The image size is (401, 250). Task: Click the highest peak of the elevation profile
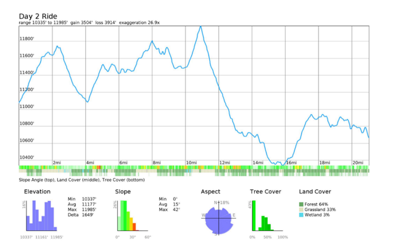pyautogui.click(x=200, y=27)
